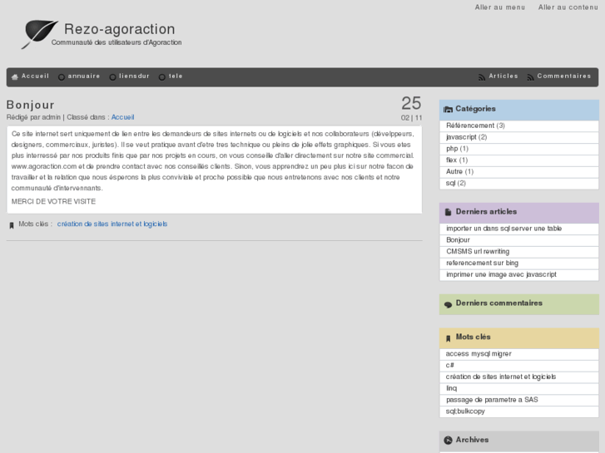This screenshot has height=453, width=605.
Task: Click the article date number 25
Action: tap(411, 103)
